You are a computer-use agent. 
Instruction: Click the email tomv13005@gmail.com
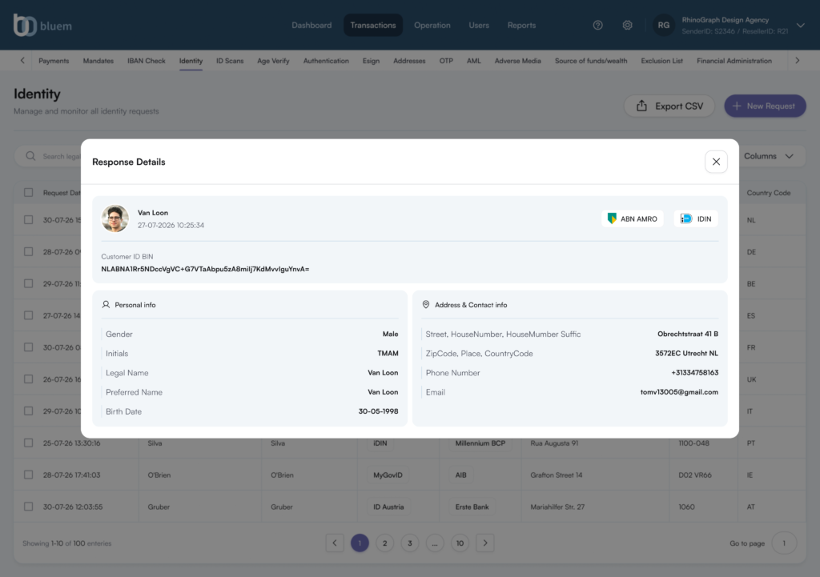tap(679, 392)
